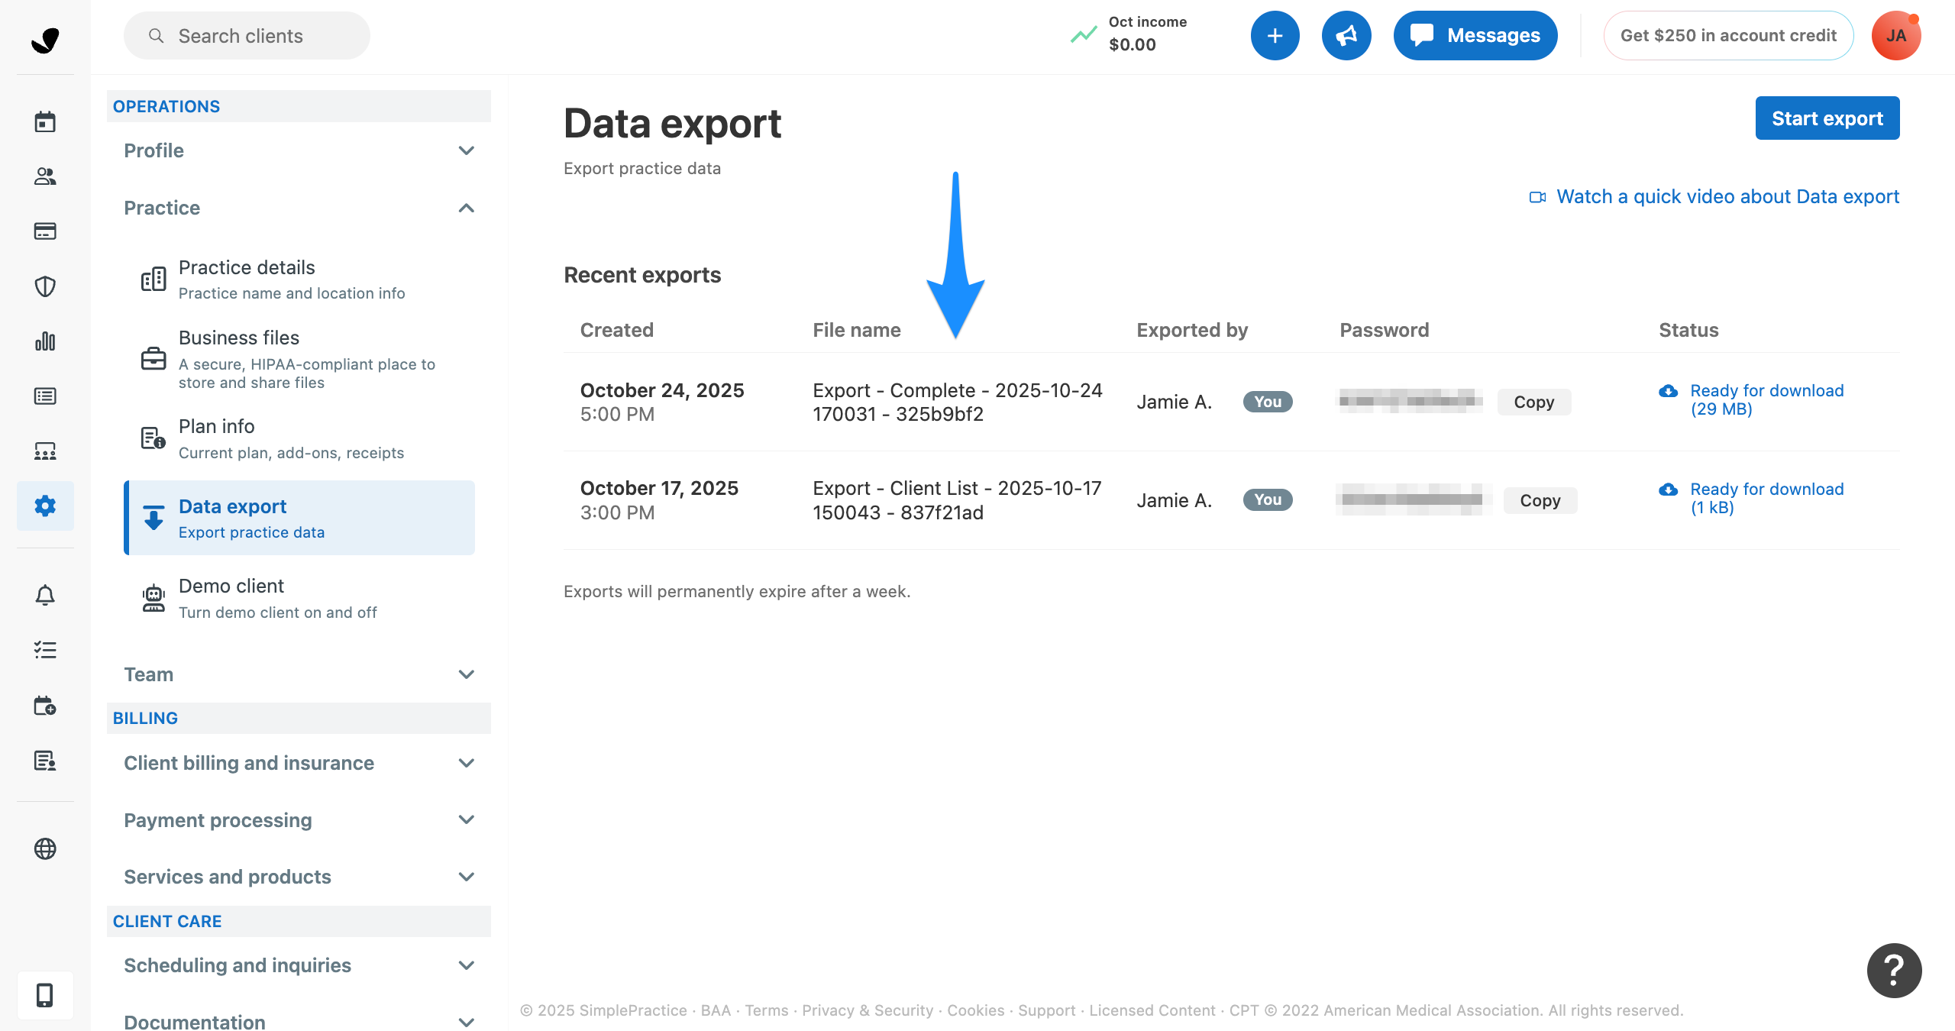This screenshot has width=1955, height=1031.
Task: Open Demo client settings
Action: pyautogui.click(x=299, y=598)
